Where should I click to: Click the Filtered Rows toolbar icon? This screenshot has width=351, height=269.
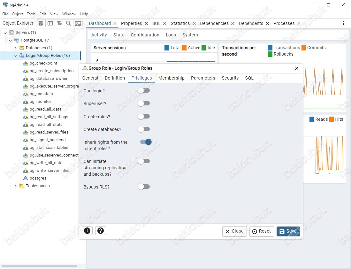click(x=59, y=23)
